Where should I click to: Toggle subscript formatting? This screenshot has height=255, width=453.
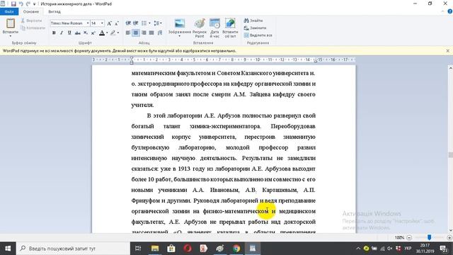click(86, 33)
